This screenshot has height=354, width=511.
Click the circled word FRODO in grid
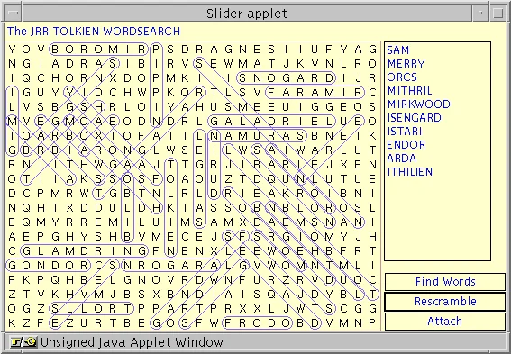(x=257, y=323)
